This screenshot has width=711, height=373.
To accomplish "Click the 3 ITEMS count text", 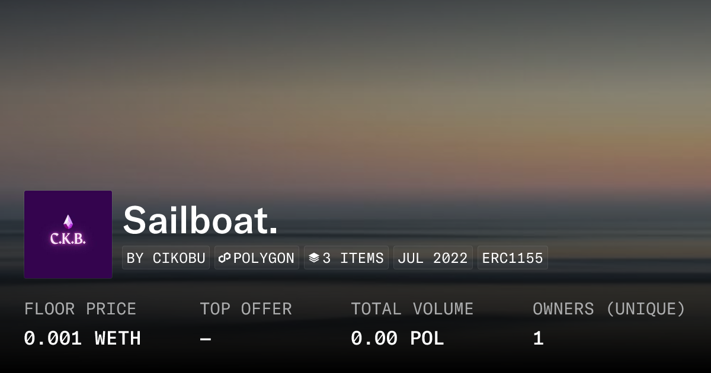I will (x=353, y=258).
